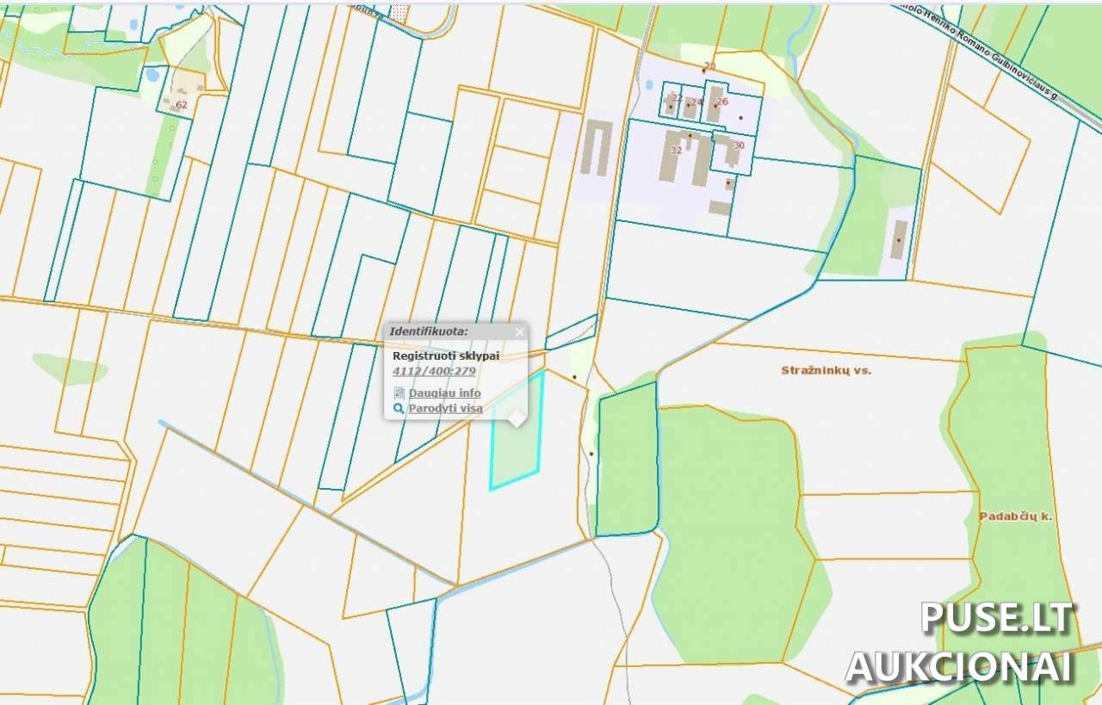Click house number 30 on the map
Image resolution: width=1102 pixels, height=705 pixels.
(739, 145)
